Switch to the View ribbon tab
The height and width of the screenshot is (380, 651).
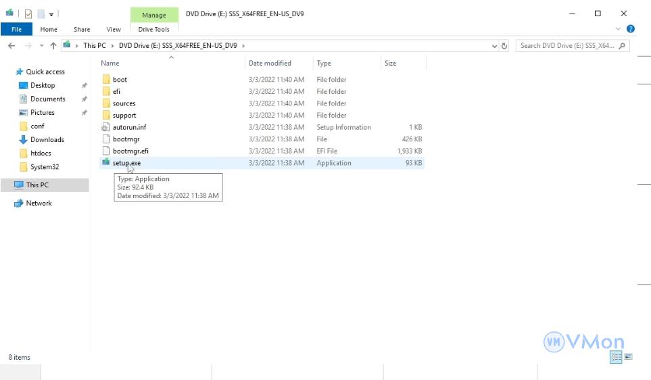[x=114, y=29]
